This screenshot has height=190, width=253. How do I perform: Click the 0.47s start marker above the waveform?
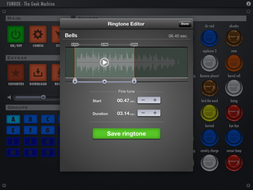click(75, 44)
